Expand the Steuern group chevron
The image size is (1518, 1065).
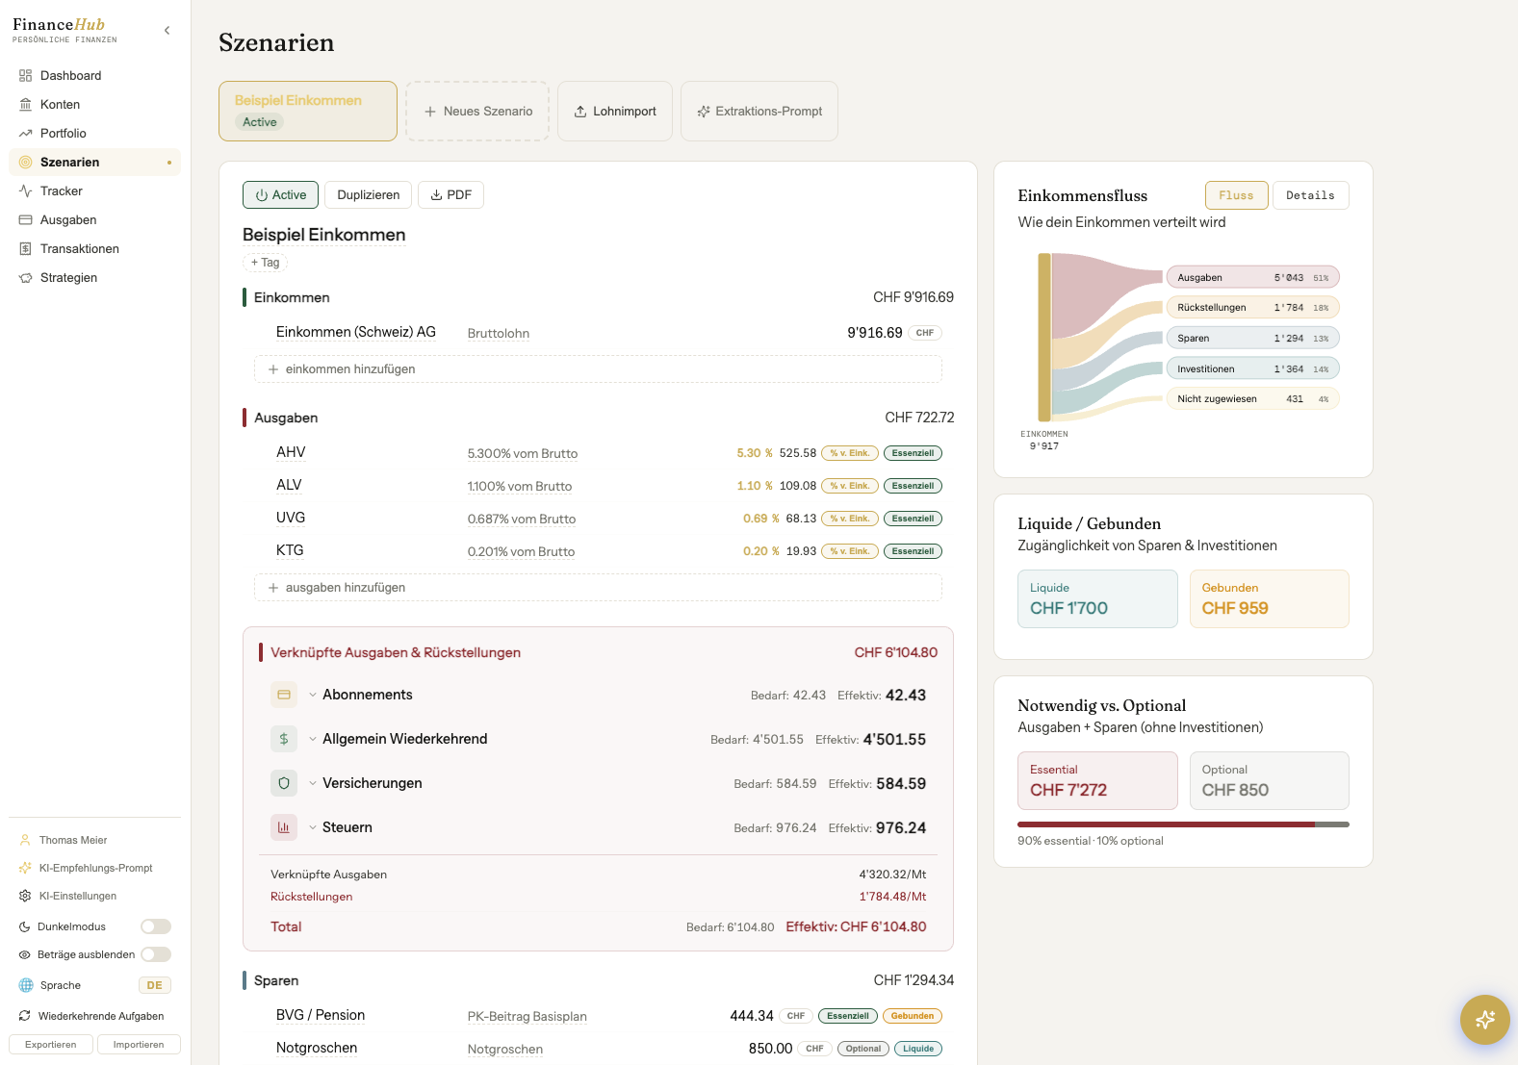(313, 827)
